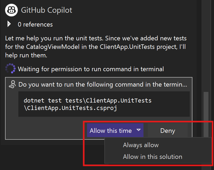Viewport: 214px width, 170px height.
Task: Click the Do you want to run prompt text
Action: pos(102,84)
